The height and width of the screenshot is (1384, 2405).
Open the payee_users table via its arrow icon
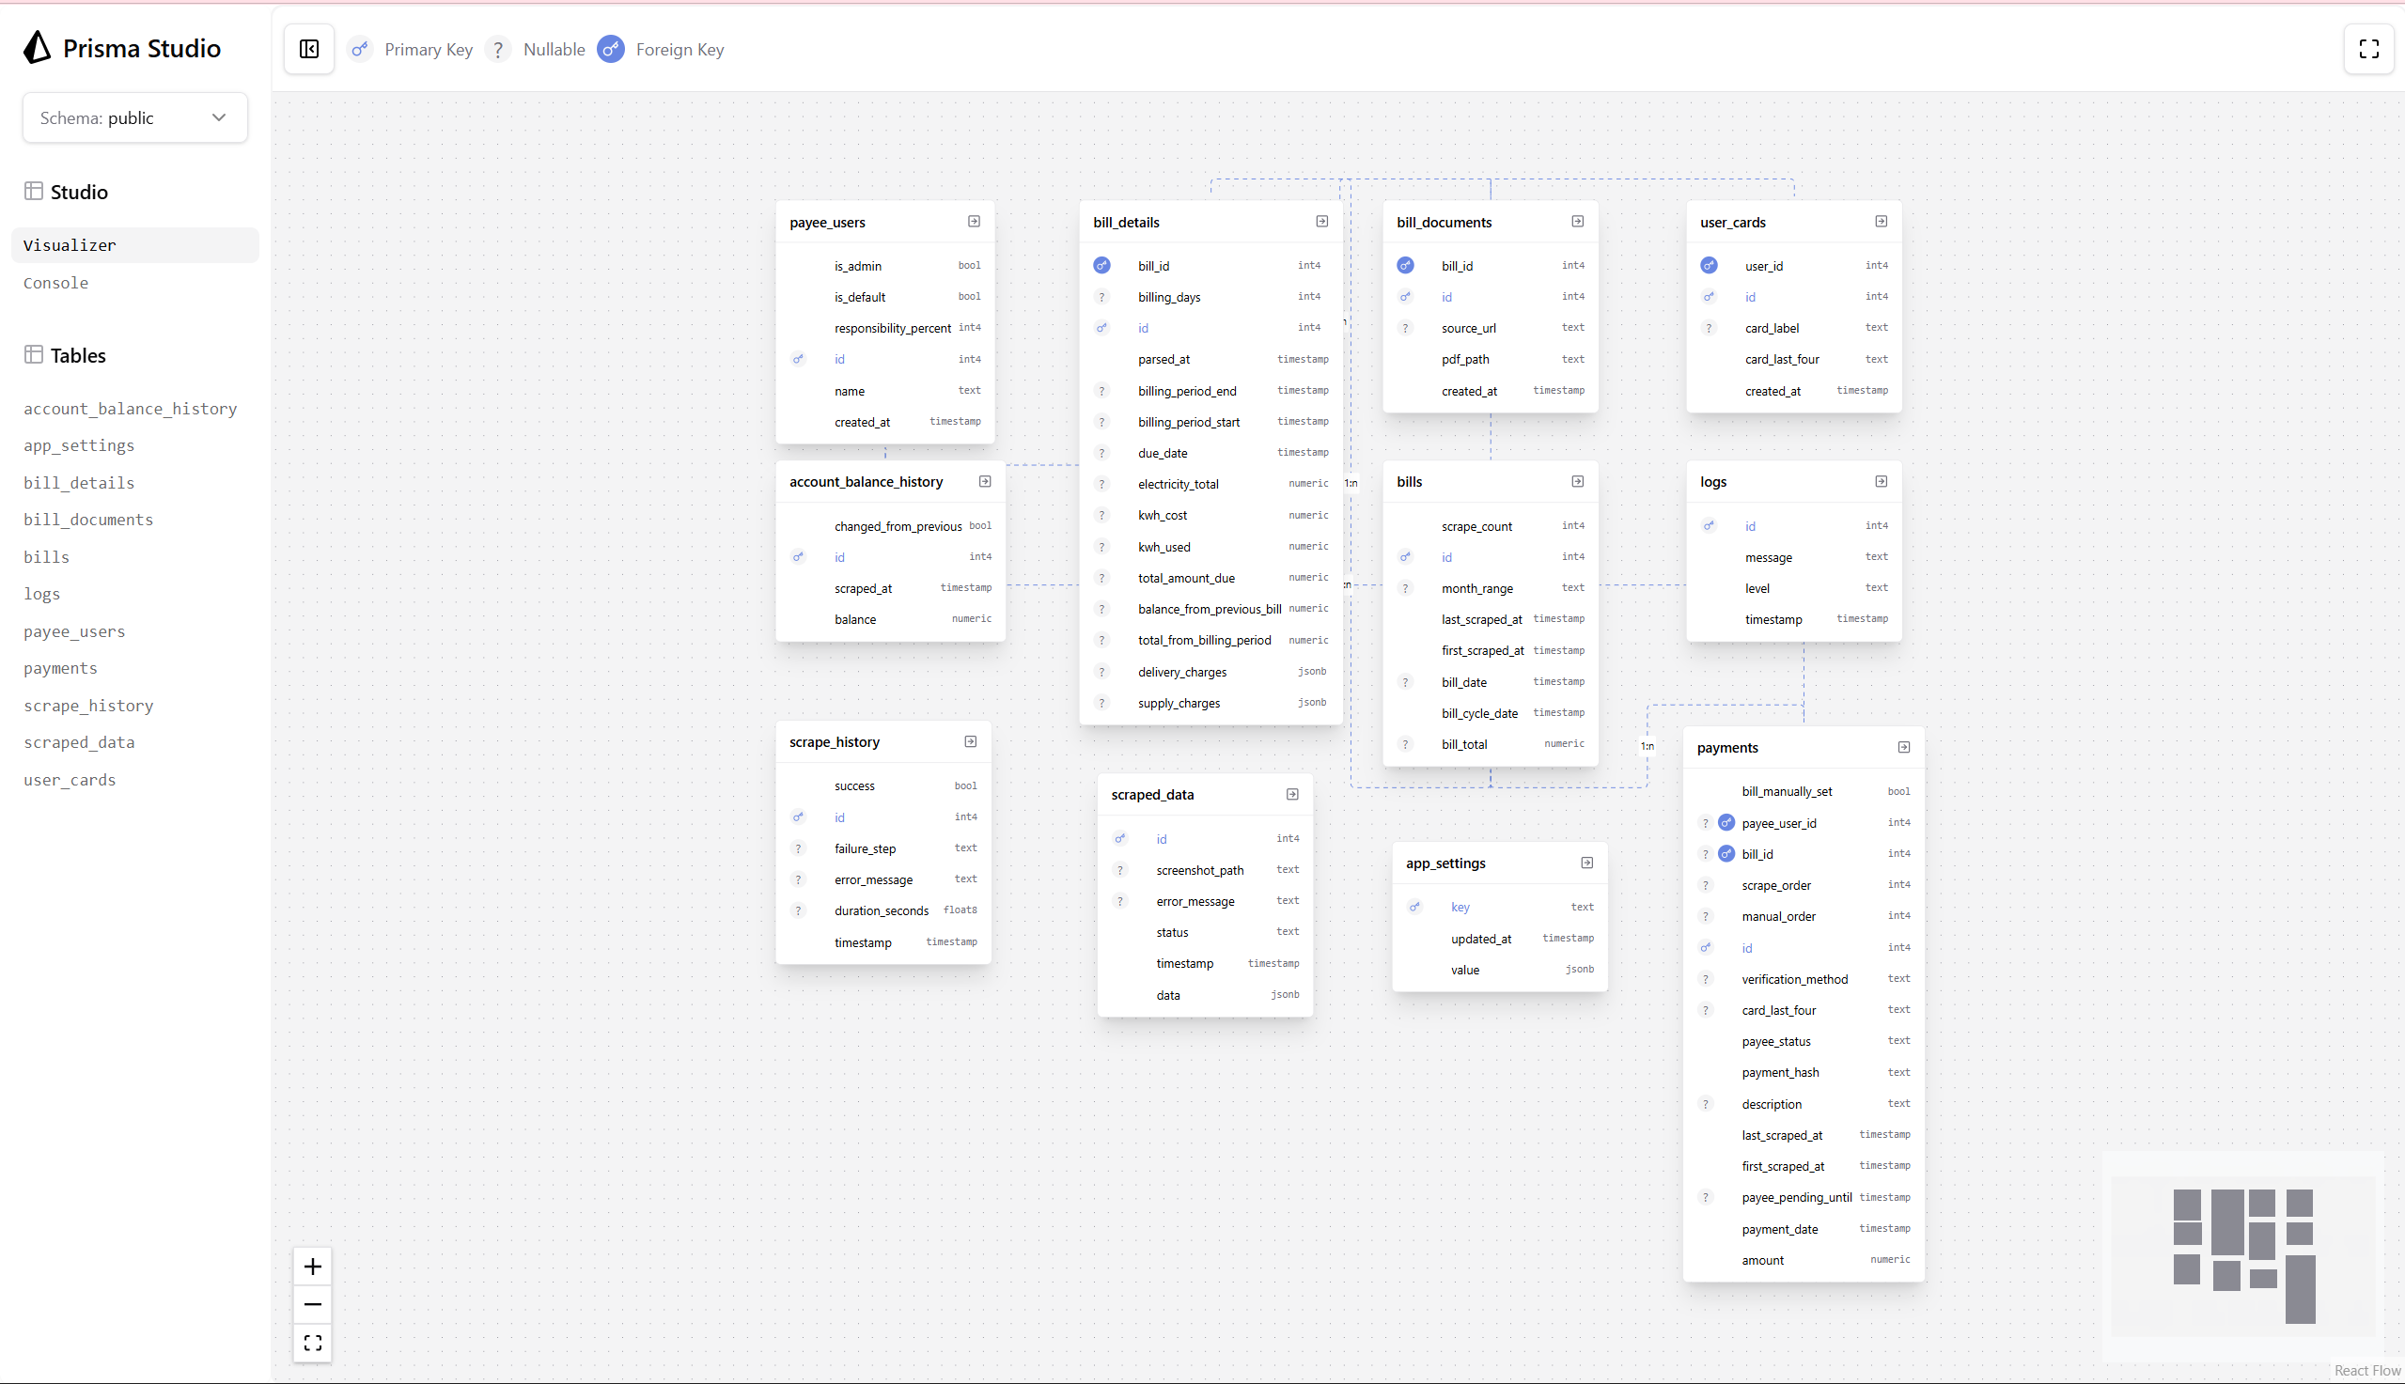click(974, 222)
